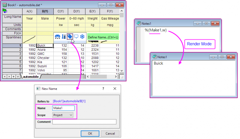The height and width of the screenshot is (139, 240).
Task: Click the comment bubble icon in mini toolbar
Action: 76,36
